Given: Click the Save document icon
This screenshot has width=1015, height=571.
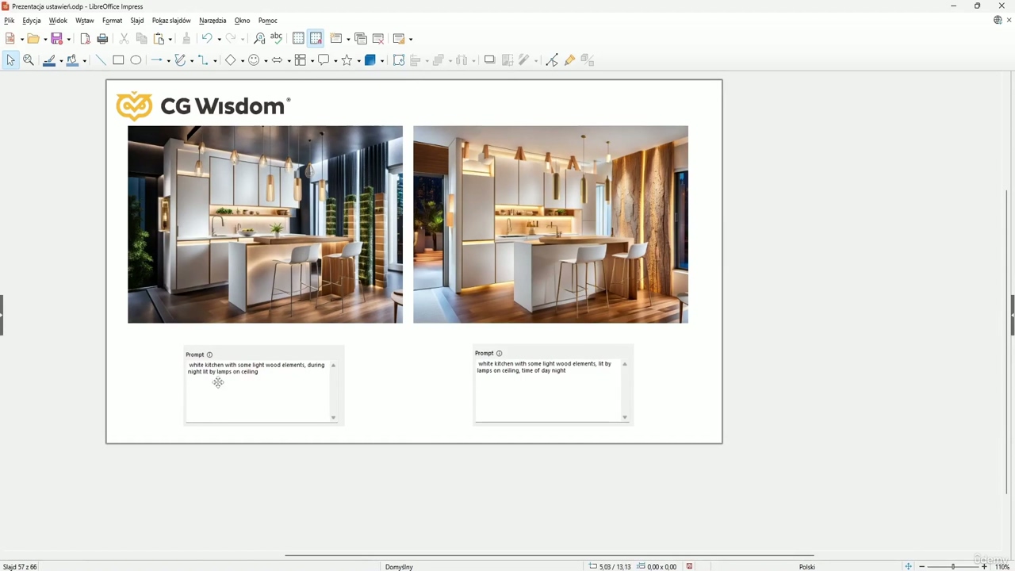Looking at the screenshot, I should click(56, 39).
